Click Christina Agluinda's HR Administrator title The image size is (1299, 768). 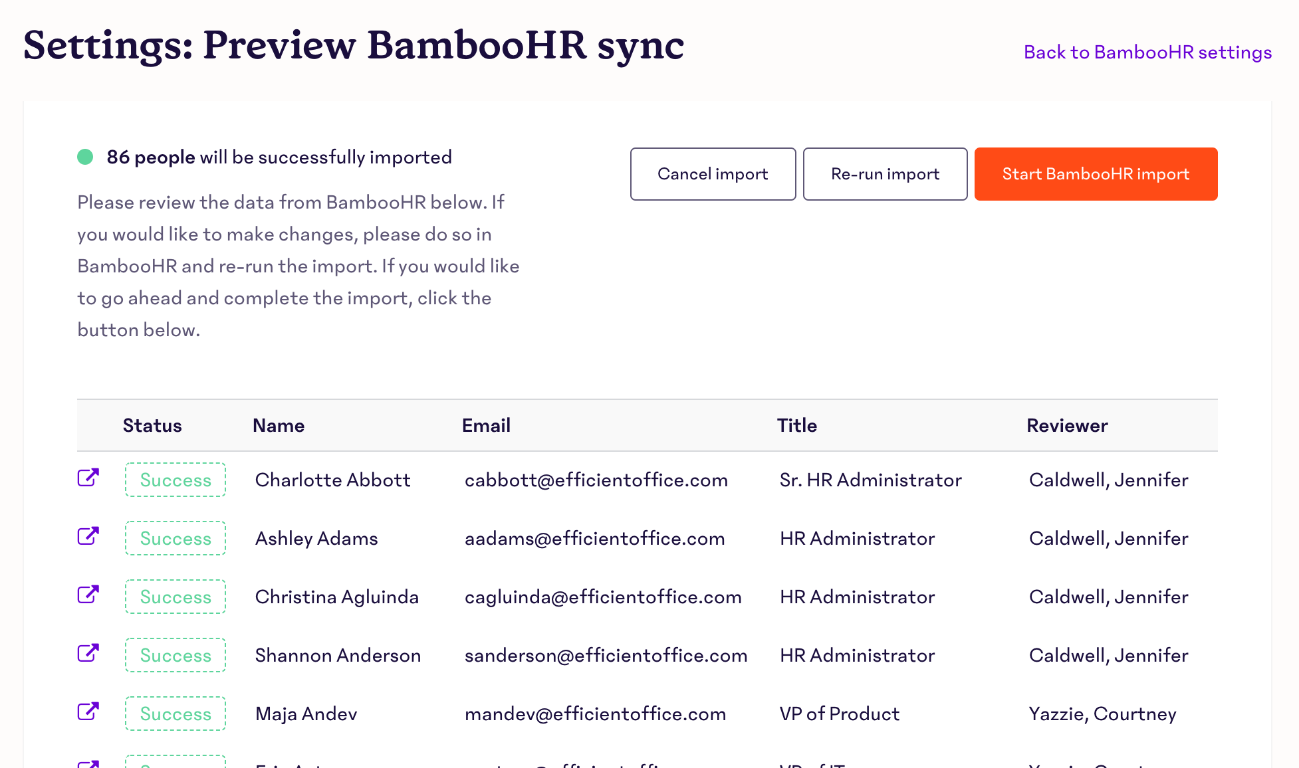[857, 597]
